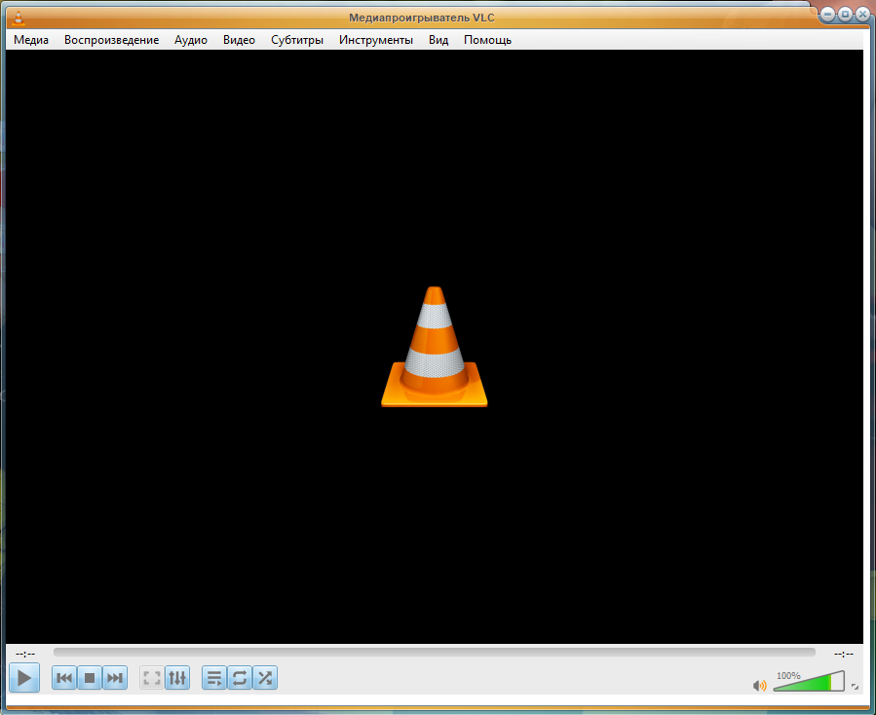Skip to next track in playlist
The image size is (876, 715).
pos(115,678)
